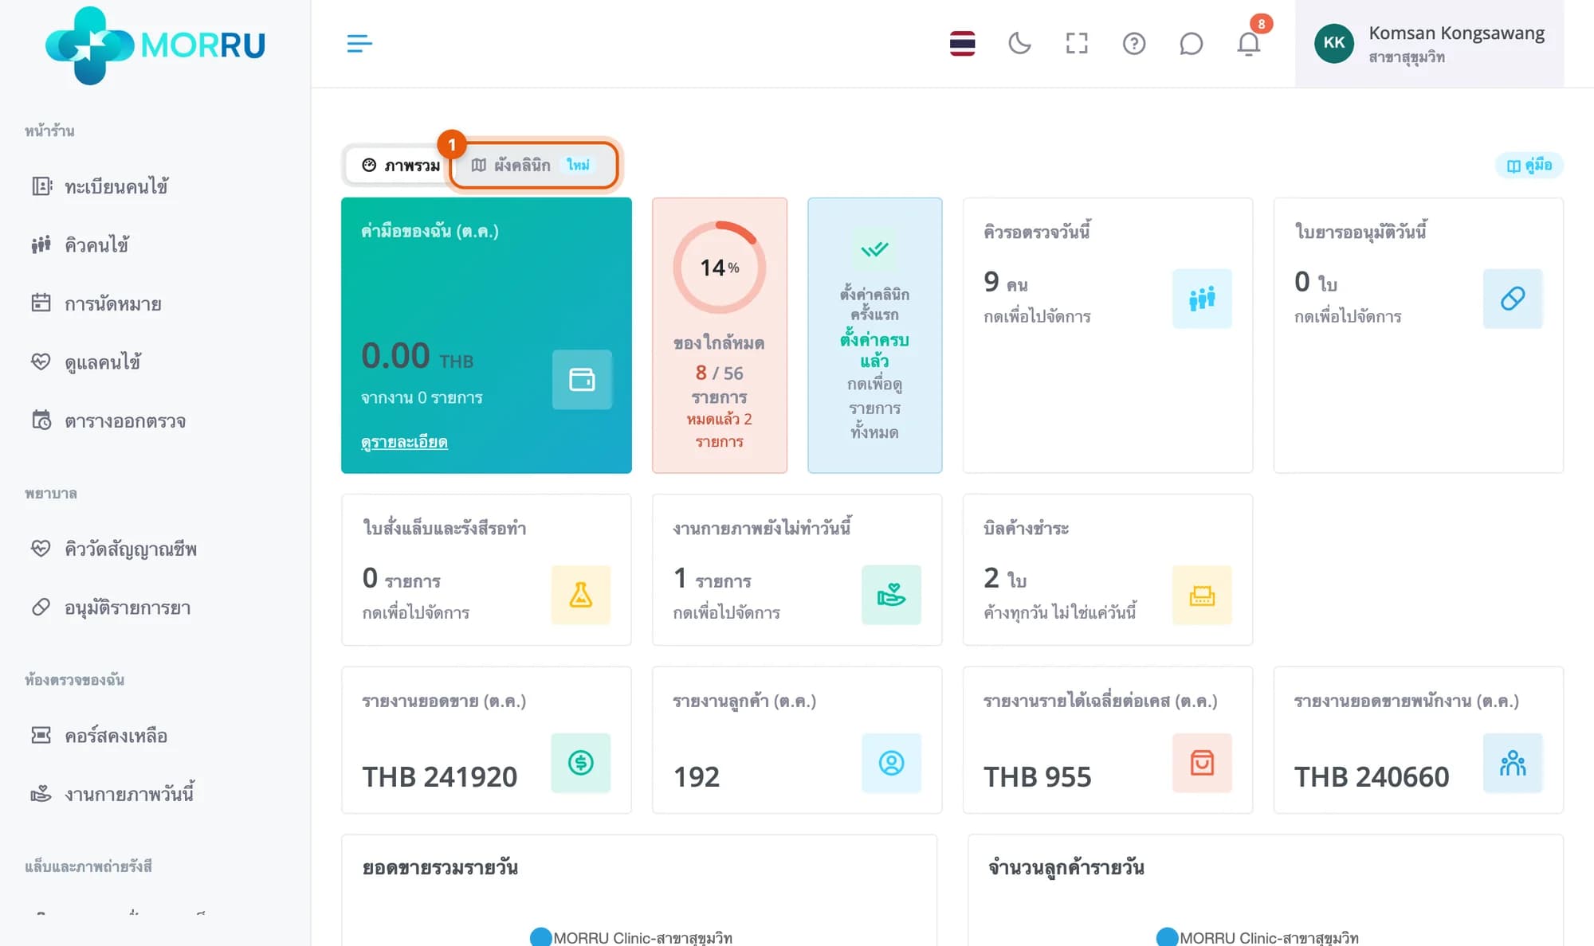Click the help question mark icon
This screenshot has width=1594, height=946.
pos(1134,43)
